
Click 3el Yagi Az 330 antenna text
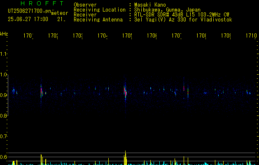pos(183,20)
